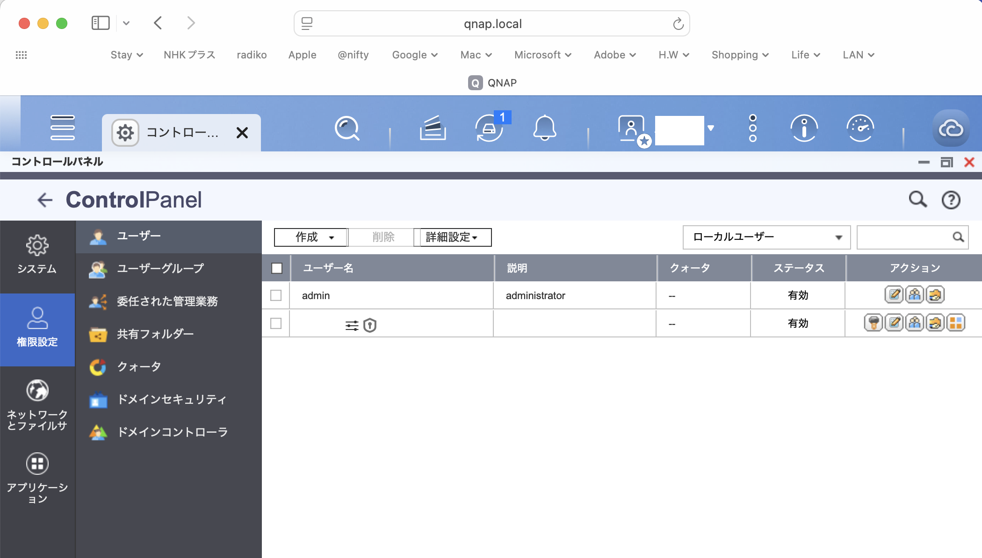Open the external devices icon with badge
Viewport: 982px width, 558px height.
[x=490, y=128]
